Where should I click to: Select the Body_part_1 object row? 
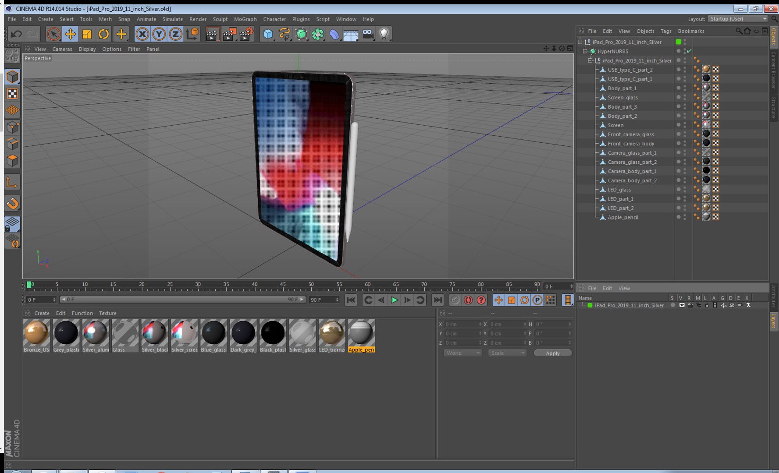click(622, 88)
